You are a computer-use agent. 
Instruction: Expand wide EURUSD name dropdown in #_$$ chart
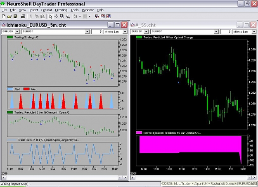click(216, 31)
